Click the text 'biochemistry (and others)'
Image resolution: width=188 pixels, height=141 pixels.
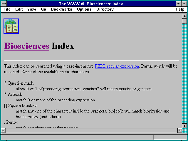point(38,117)
